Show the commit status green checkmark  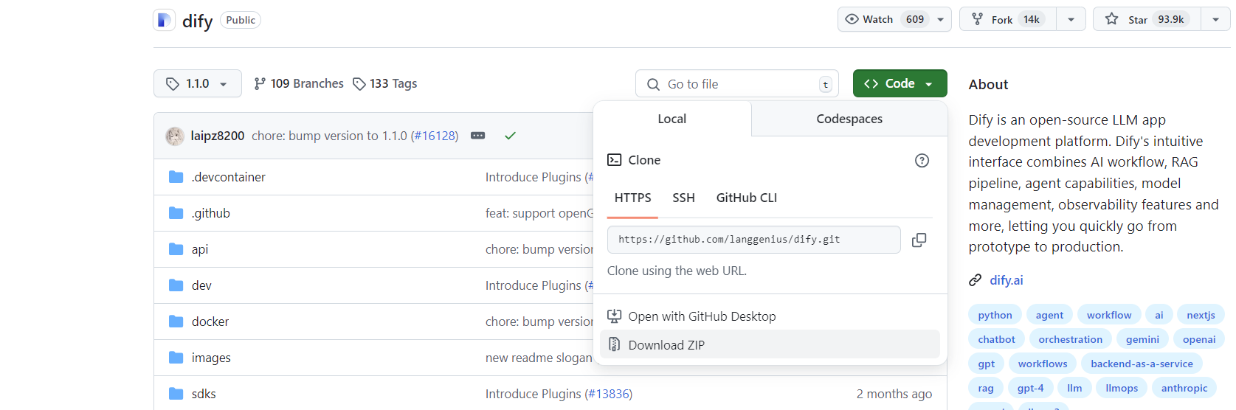click(x=510, y=136)
